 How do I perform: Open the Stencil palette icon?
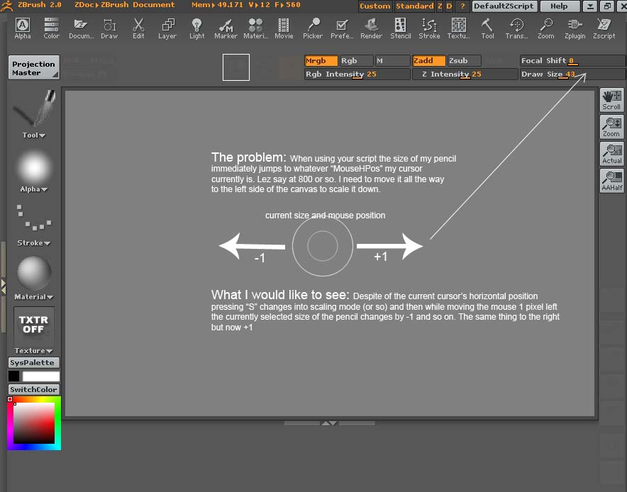tap(400, 28)
